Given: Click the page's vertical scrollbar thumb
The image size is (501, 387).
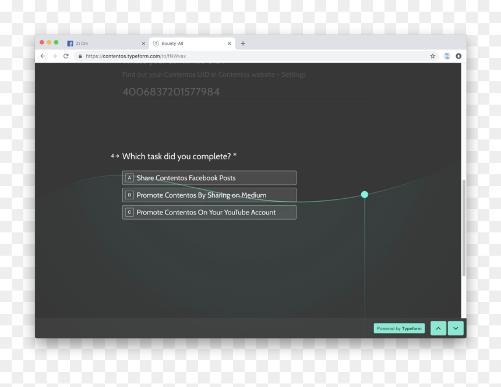Looking at the screenshot, I should tap(464, 228).
